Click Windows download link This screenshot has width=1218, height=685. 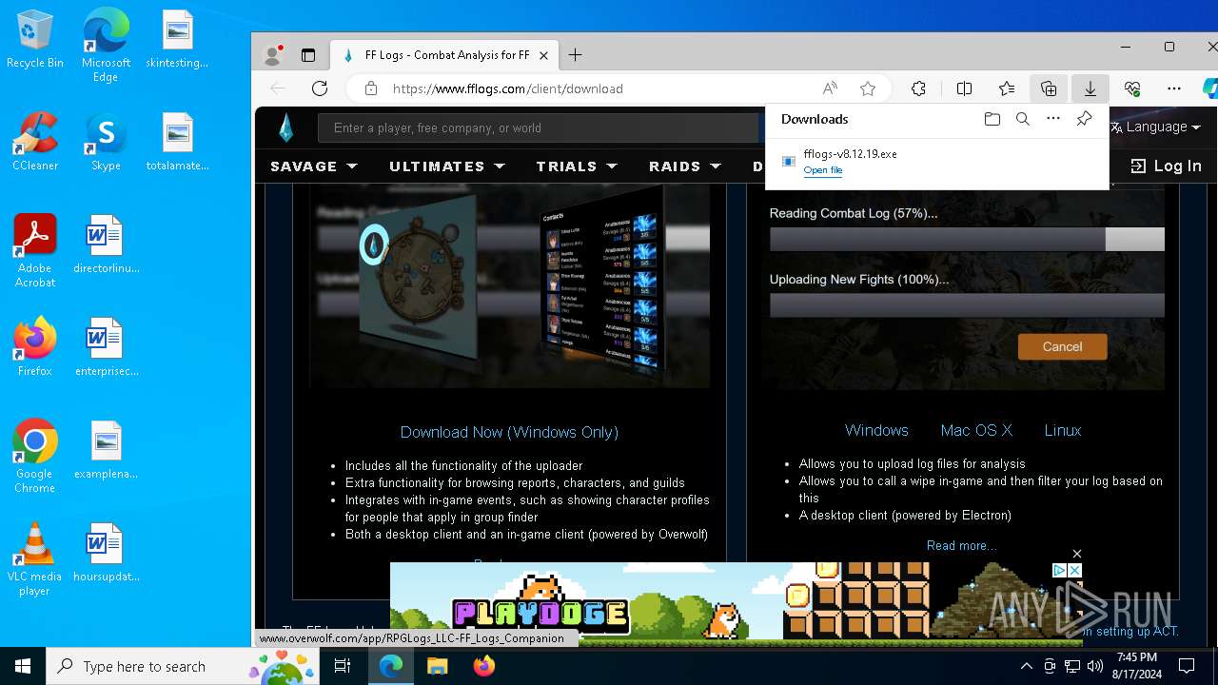click(876, 430)
